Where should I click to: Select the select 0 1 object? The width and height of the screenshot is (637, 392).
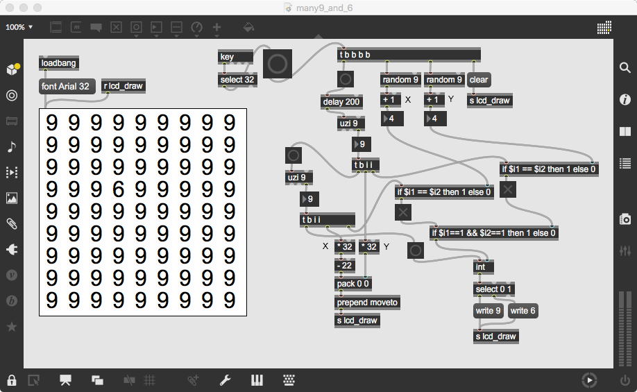coord(494,289)
